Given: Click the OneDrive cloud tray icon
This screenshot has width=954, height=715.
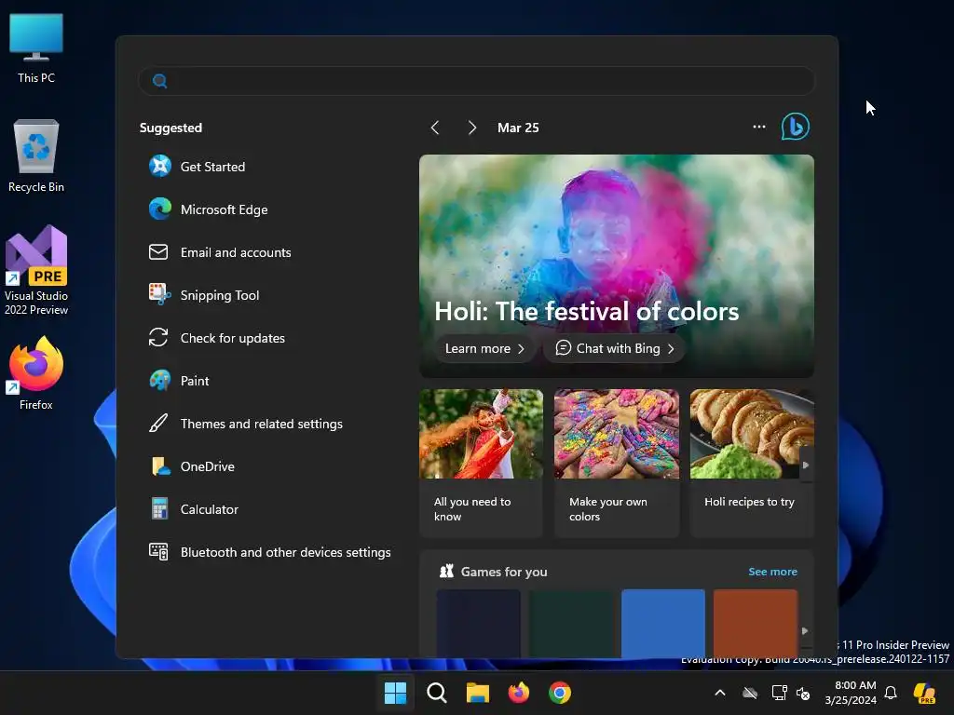Looking at the screenshot, I should pos(750,693).
